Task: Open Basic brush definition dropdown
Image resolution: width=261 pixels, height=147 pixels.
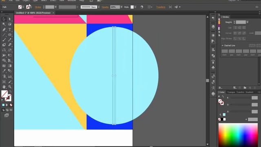Action: pos(99,7)
